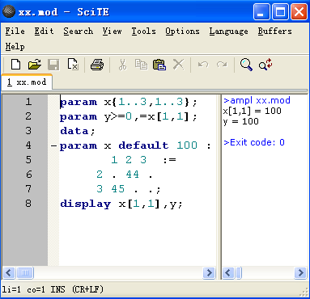Click the editor horizontal scrollbar thumb
The width and height of the screenshot is (310, 299).
(x=25, y=273)
